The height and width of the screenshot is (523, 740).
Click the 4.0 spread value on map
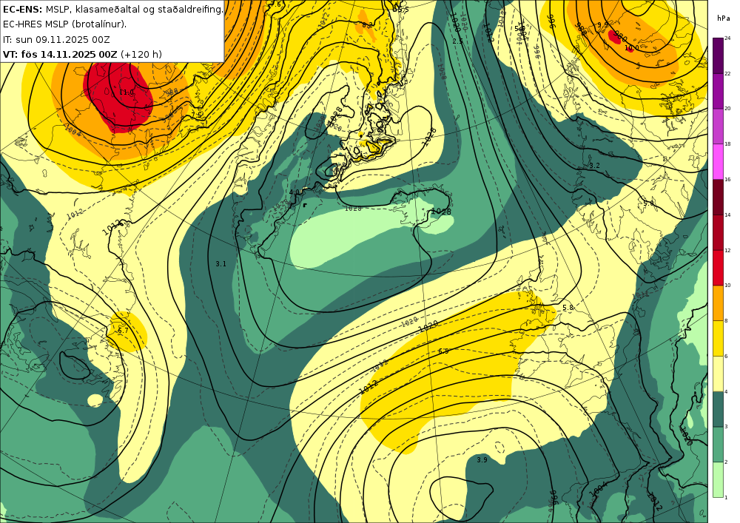point(295,192)
